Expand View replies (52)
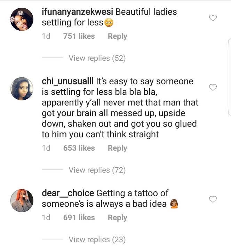 tap(97, 58)
